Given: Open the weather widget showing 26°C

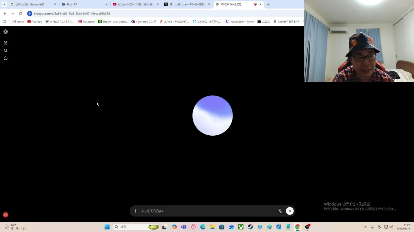Looking at the screenshot, I should click(x=15, y=227).
